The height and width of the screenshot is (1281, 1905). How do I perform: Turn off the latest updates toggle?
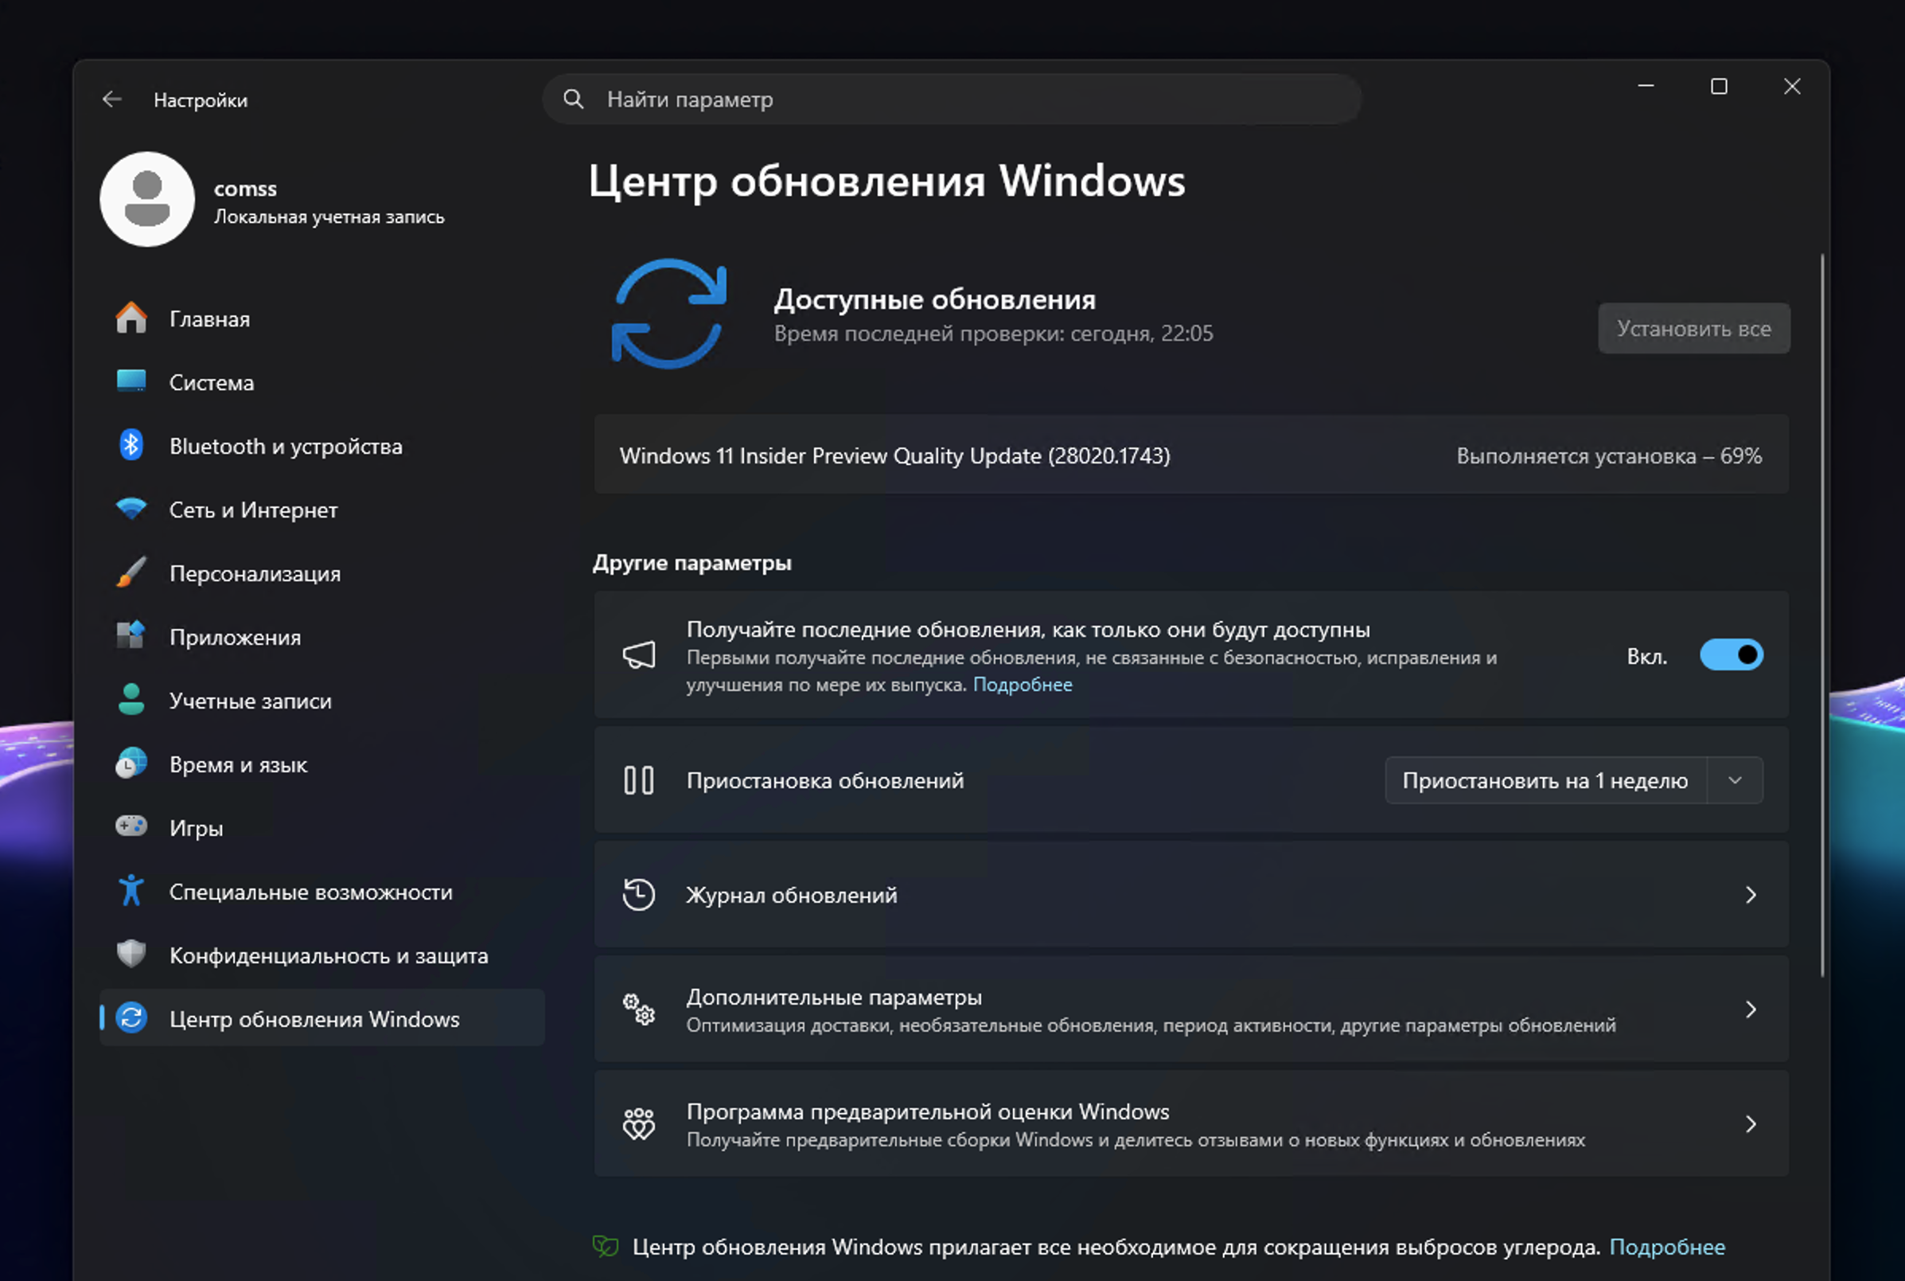click(1732, 655)
